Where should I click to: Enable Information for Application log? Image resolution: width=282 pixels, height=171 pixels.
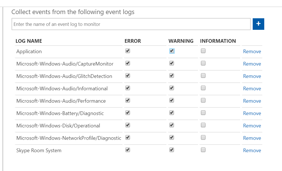click(x=203, y=51)
